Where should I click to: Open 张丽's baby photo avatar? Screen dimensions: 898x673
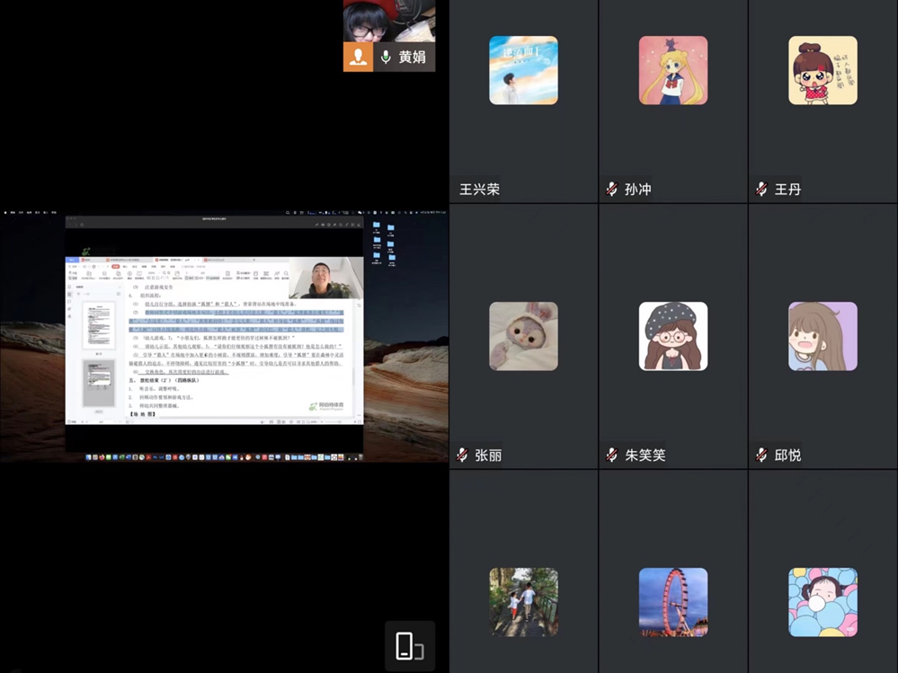tap(523, 336)
